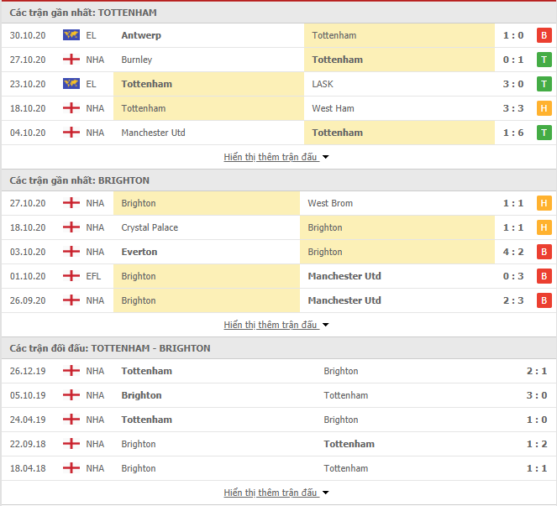Click the Europa League flag icon for Antwerp match
The width and height of the screenshot is (557, 506).
(71, 34)
